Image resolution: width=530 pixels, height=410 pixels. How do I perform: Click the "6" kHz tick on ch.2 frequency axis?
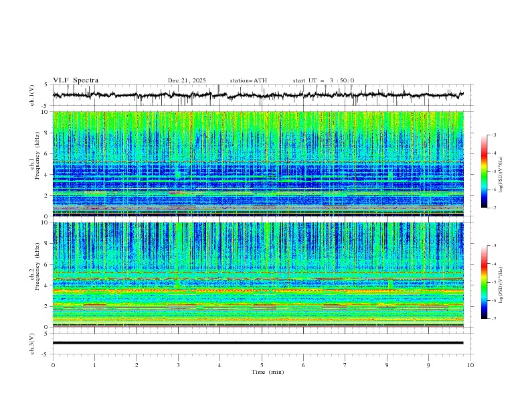47,265
